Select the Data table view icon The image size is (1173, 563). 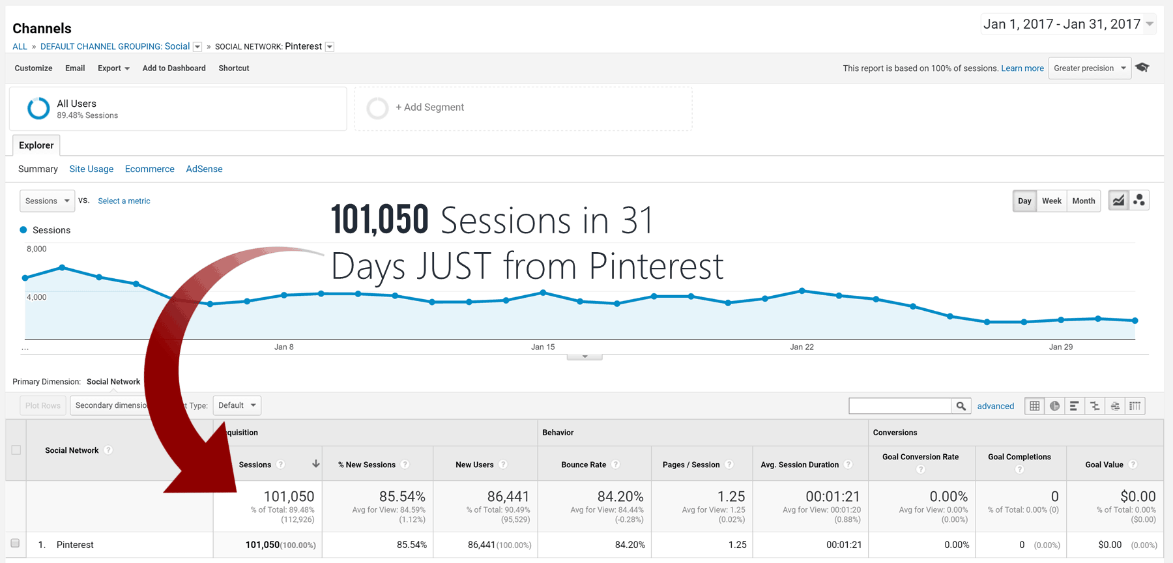(x=1034, y=406)
